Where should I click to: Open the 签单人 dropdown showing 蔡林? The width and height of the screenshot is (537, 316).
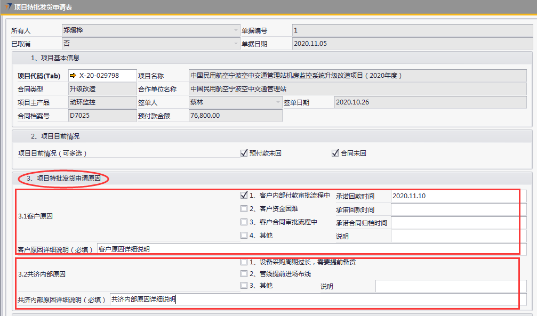coord(278,102)
